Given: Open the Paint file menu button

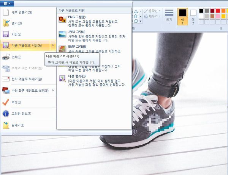Looking at the screenshot, I should pyautogui.click(x=7, y=3).
